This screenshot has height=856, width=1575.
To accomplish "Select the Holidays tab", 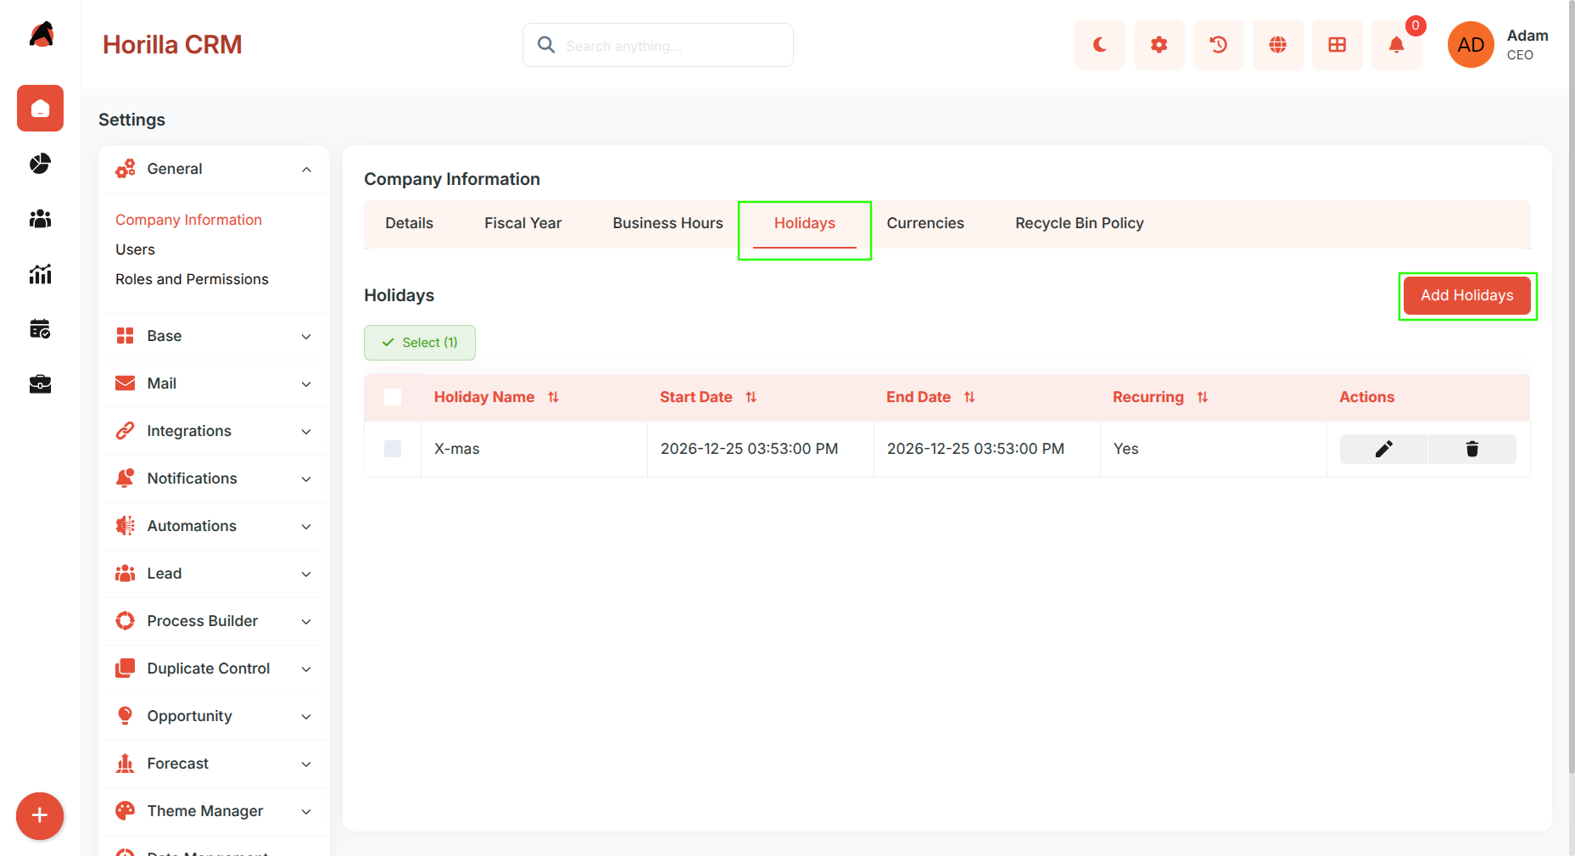I will coord(805,223).
